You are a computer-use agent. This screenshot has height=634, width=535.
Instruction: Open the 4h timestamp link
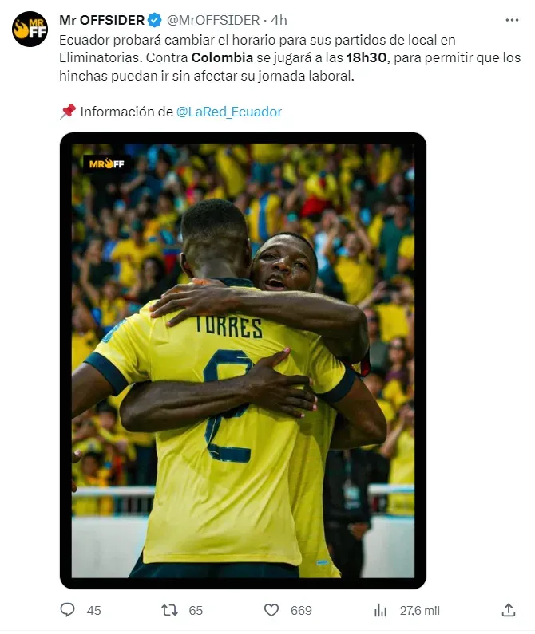click(x=279, y=20)
